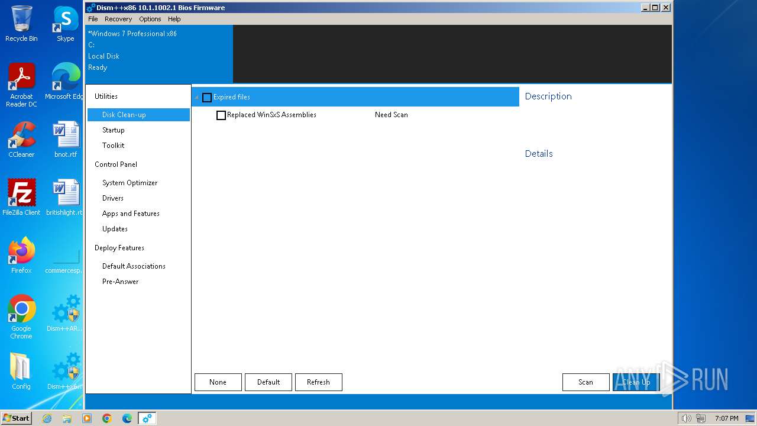
Task: Open the britishlight.rtf document icon
Action: click(x=65, y=198)
